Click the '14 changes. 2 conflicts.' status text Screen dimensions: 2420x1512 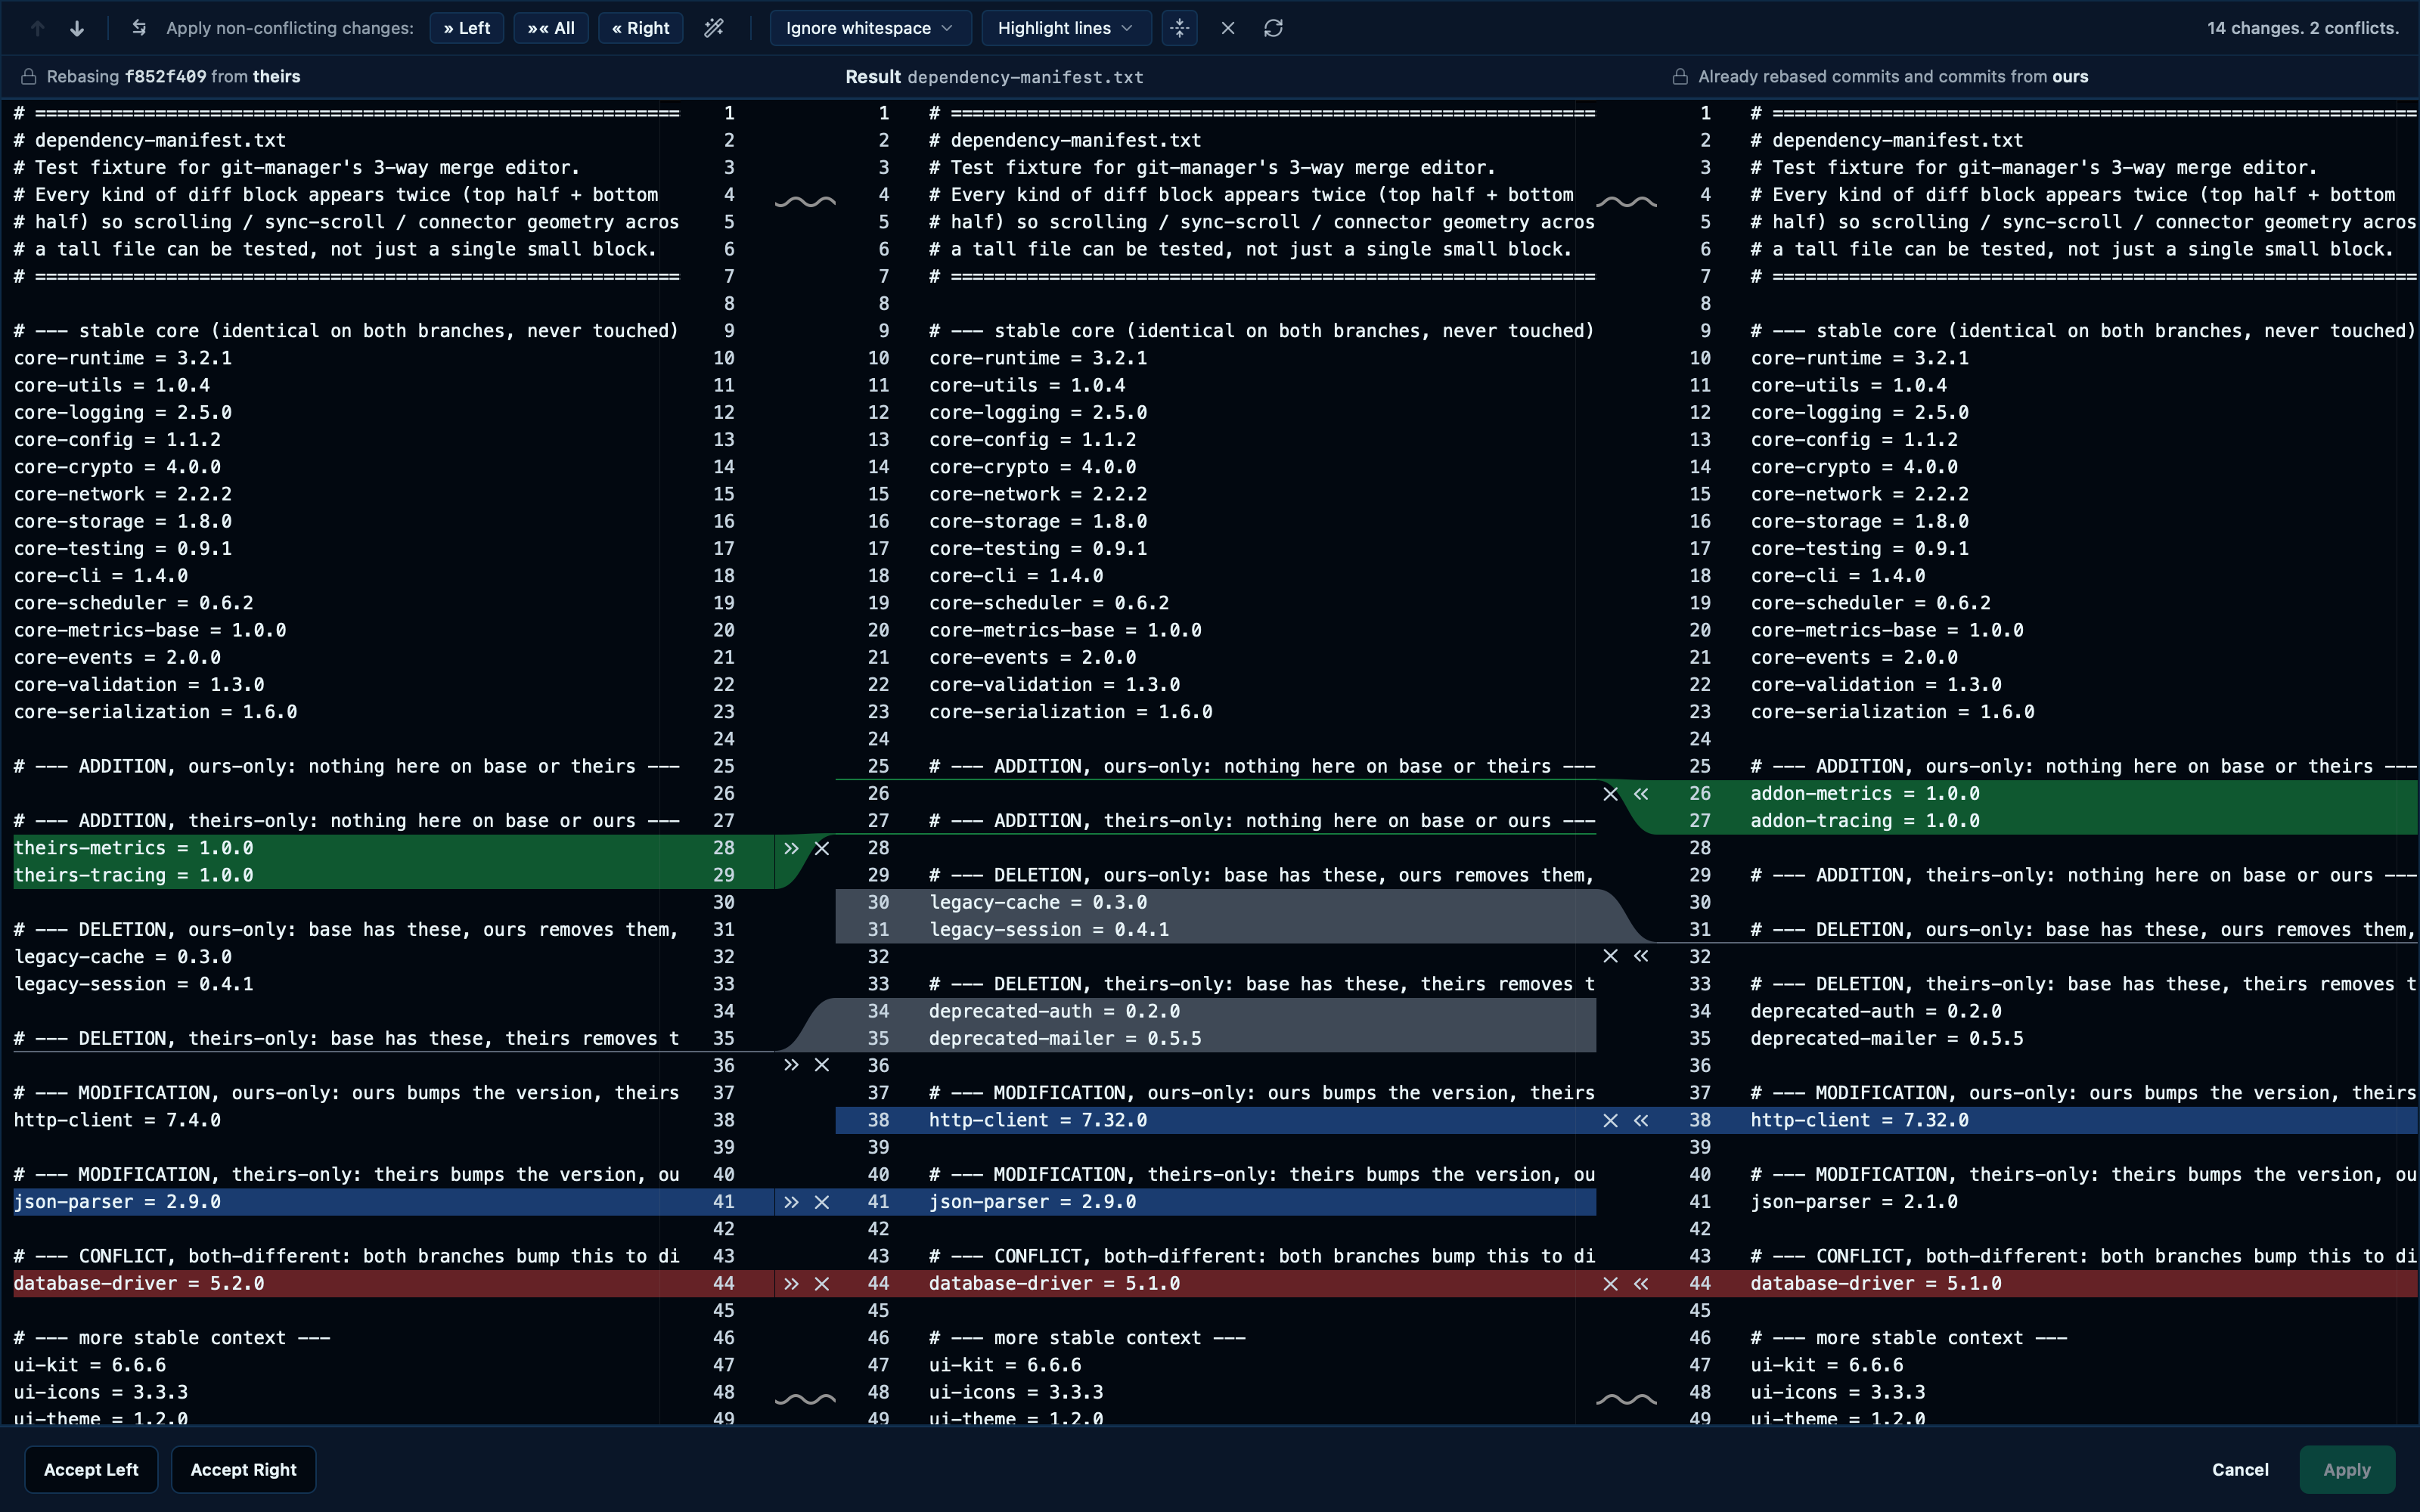[2303, 28]
